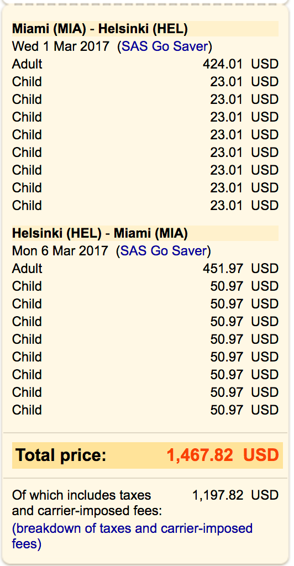Open SAS Go Saver link for 6 Mar flight
The height and width of the screenshot is (566, 294).
pos(164,251)
